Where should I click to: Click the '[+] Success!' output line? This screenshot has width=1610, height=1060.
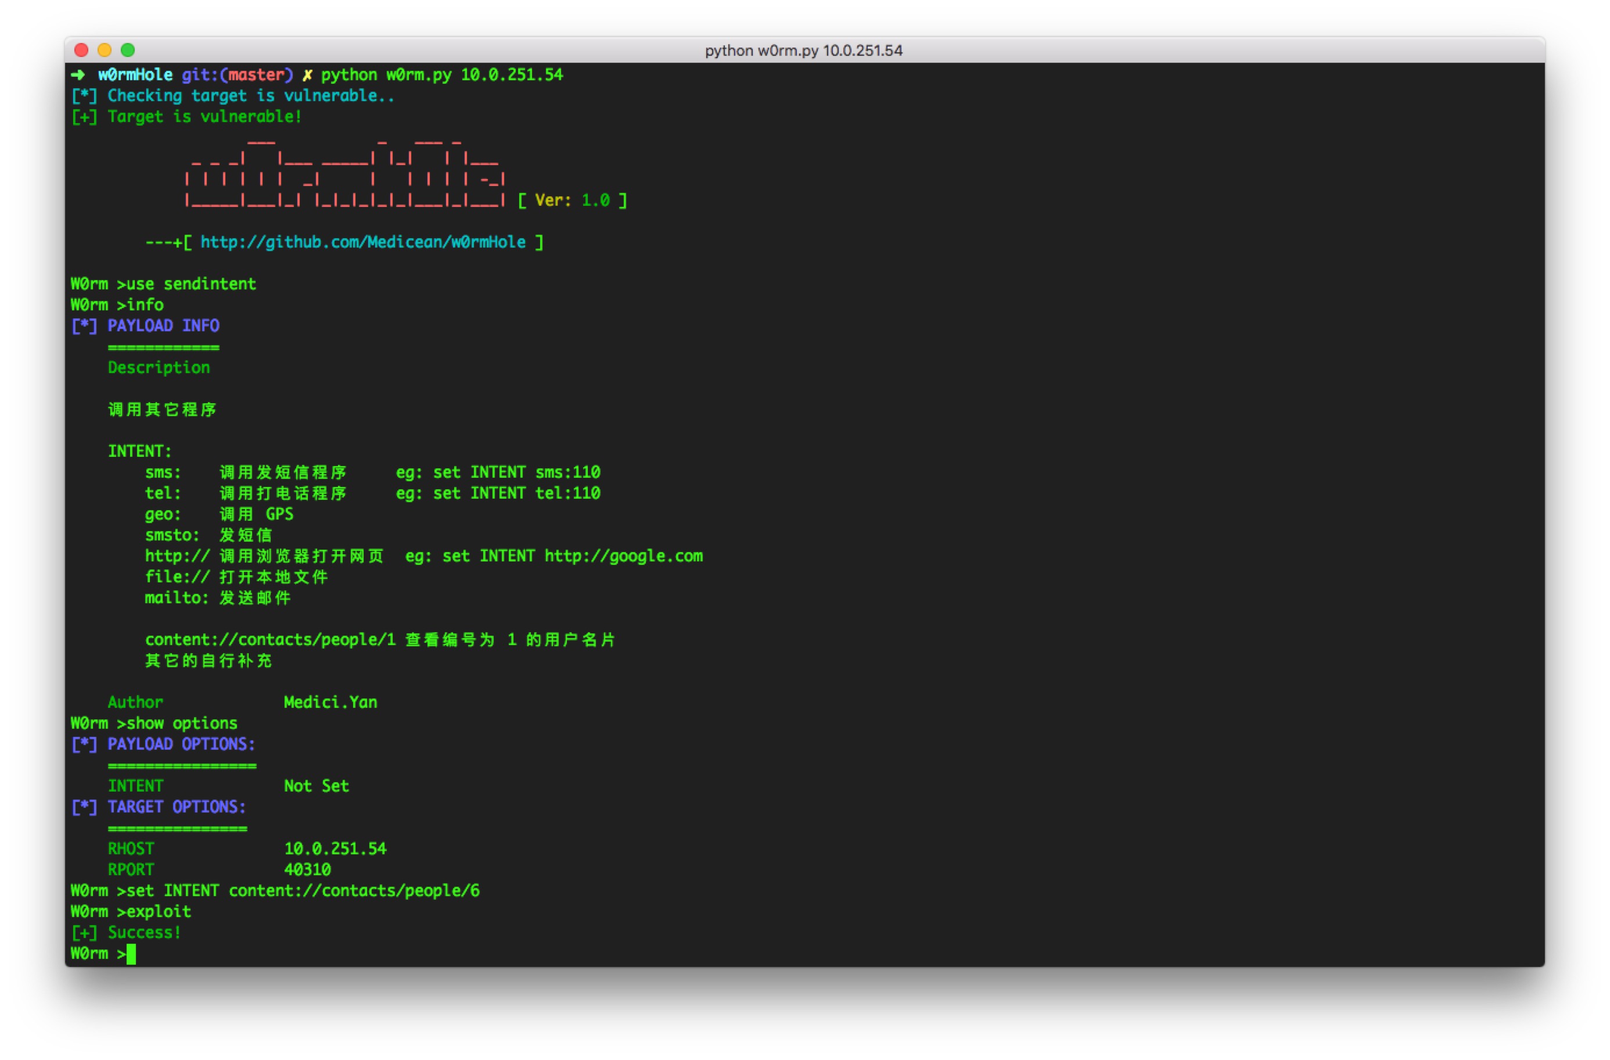[127, 933]
